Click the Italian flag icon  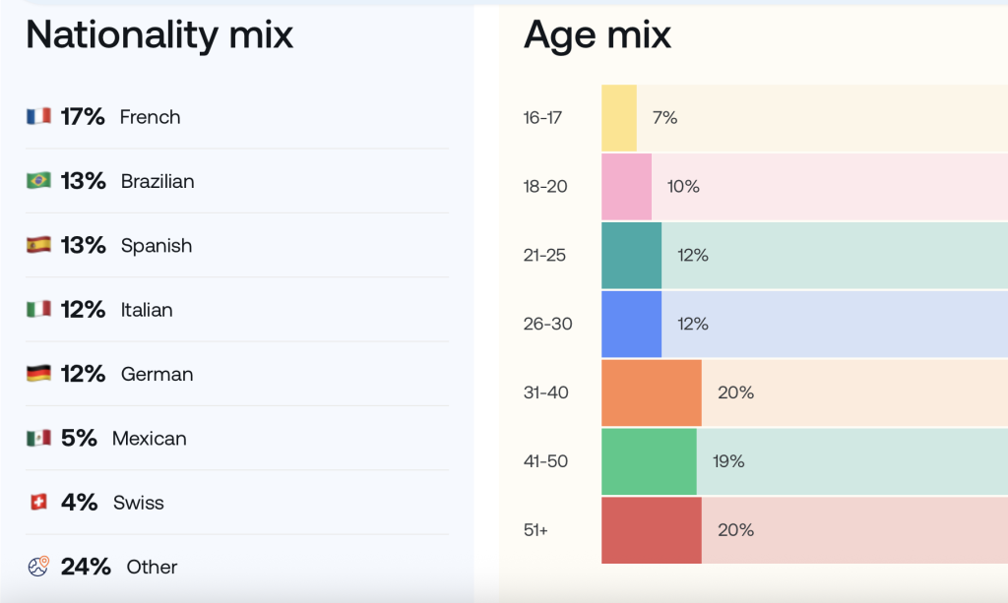38,310
